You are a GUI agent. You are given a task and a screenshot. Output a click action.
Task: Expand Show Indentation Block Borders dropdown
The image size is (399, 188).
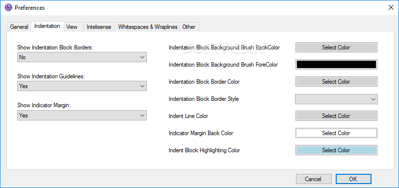82,57
